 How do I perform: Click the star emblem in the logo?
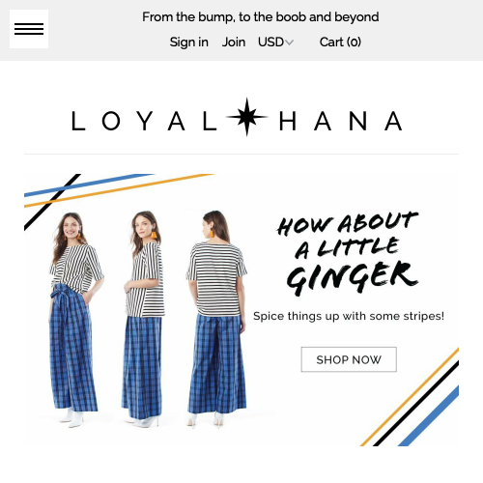pos(247,117)
